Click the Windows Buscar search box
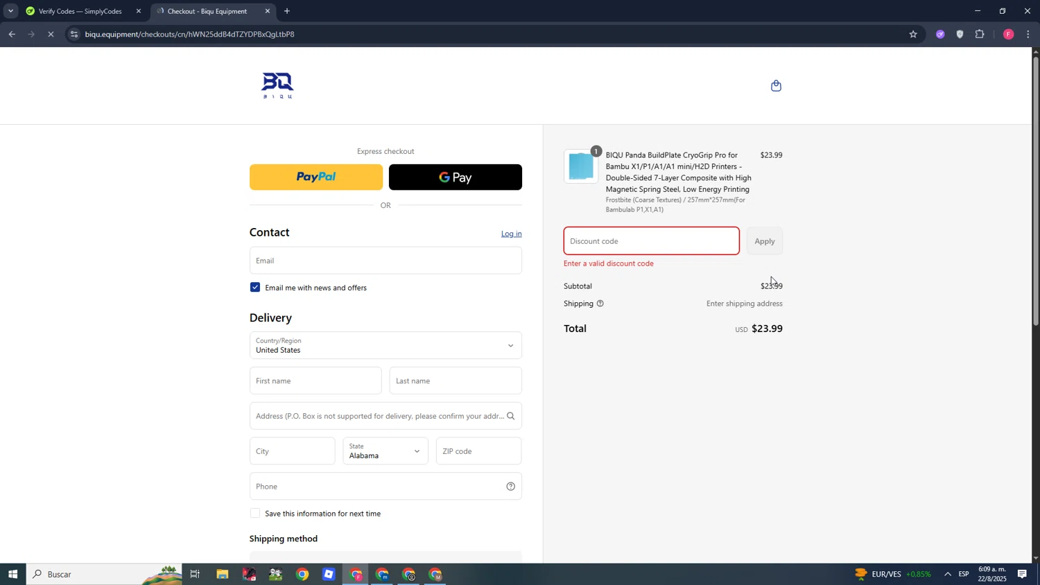The width and height of the screenshot is (1040, 585). [x=104, y=575]
